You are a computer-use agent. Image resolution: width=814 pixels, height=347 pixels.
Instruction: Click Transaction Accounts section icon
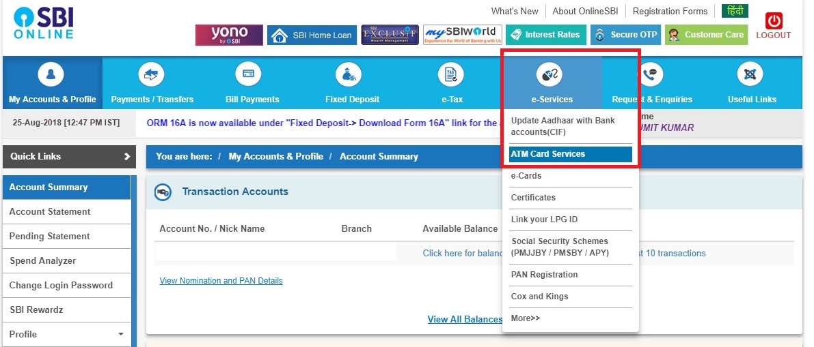coord(163,192)
